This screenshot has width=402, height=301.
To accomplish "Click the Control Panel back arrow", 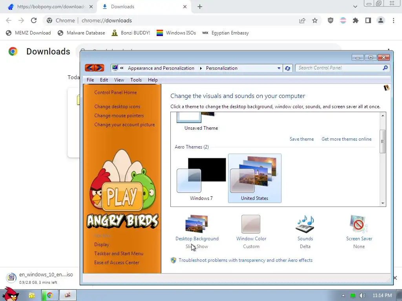I will [x=90, y=68].
